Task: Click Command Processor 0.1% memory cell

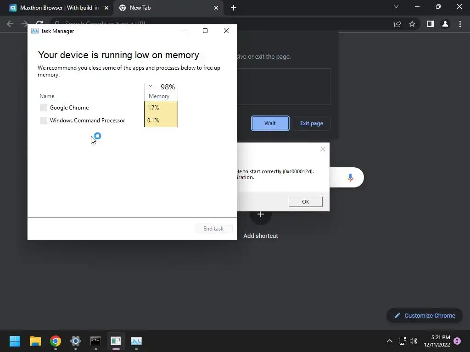Action: (161, 121)
